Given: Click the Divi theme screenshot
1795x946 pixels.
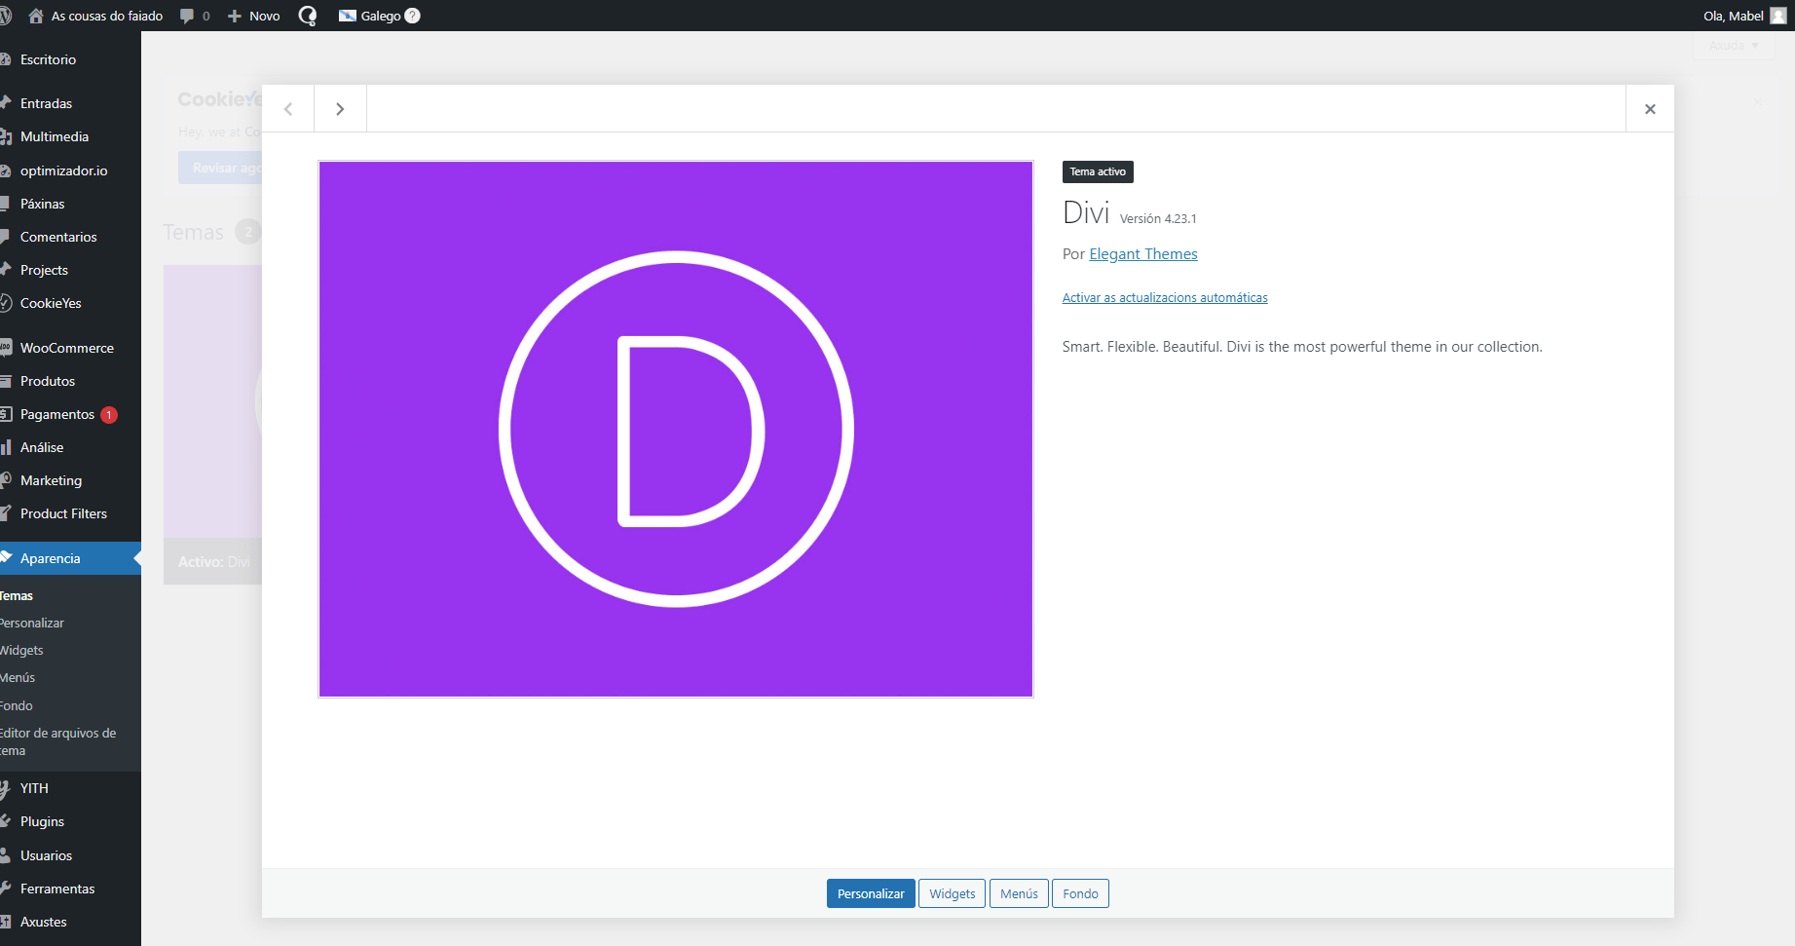Looking at the screenshot, I should coord(676,430).
